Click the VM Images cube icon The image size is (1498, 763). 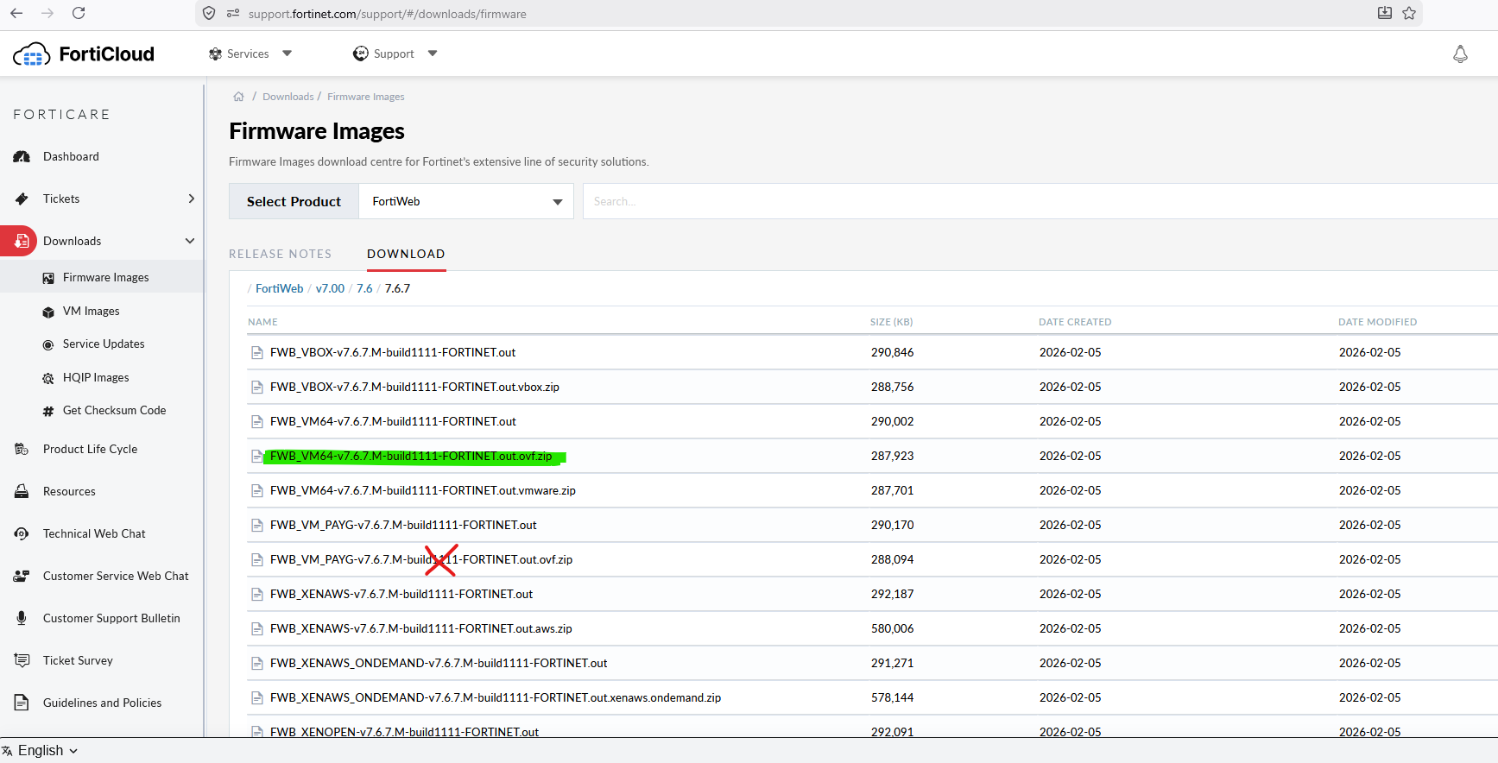(x=48, y=312)
